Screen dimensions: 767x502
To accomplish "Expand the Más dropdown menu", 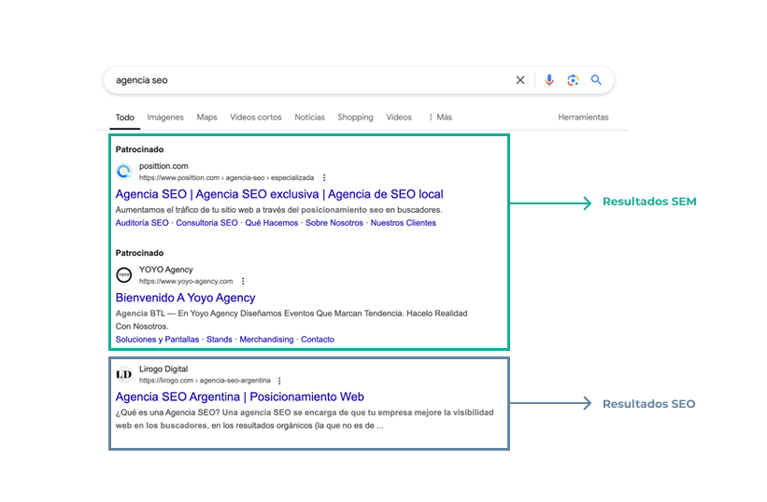I will click(440, 118).
